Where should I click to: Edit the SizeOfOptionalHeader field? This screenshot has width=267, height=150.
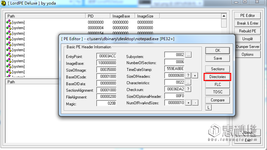point(175,96)
